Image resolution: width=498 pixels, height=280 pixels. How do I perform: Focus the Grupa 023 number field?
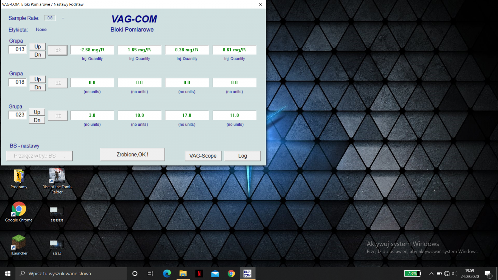17,114
